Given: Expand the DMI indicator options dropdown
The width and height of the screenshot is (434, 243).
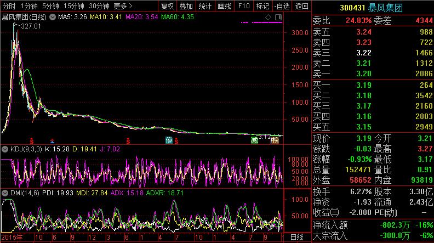Looking at the screenshot, I should click(5, 193).
